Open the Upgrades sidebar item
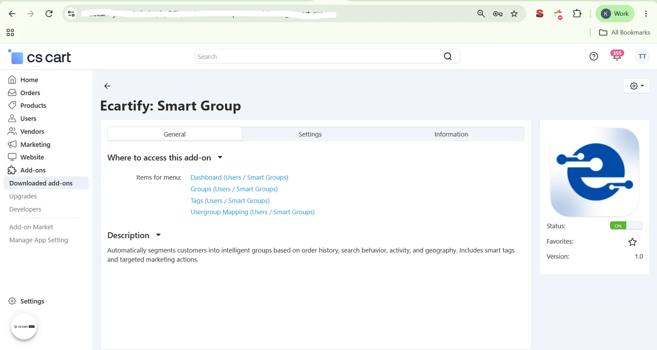657x350 pixels. coord(23,196)
